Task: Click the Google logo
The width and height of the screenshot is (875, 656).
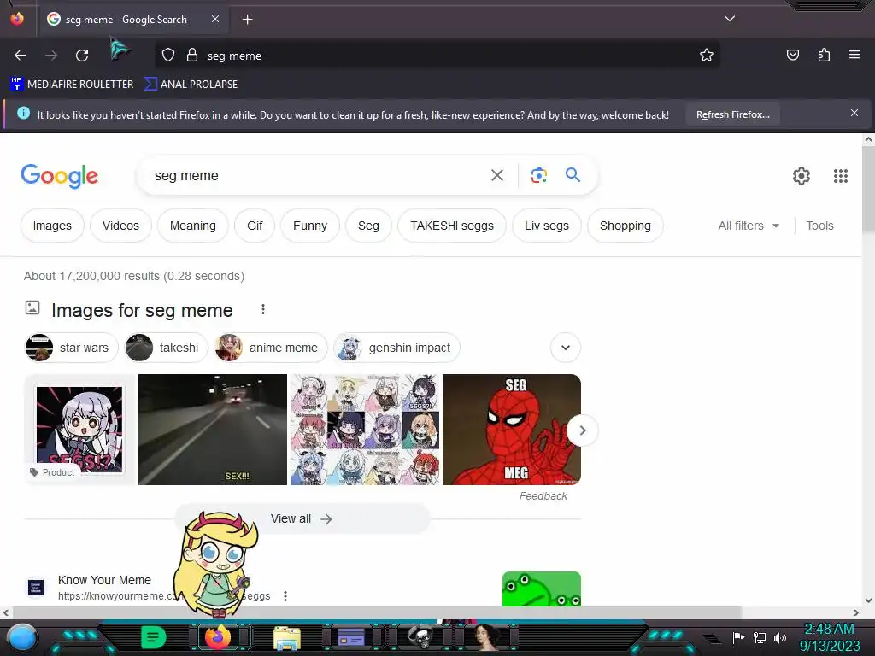Action: click(59, 176)
